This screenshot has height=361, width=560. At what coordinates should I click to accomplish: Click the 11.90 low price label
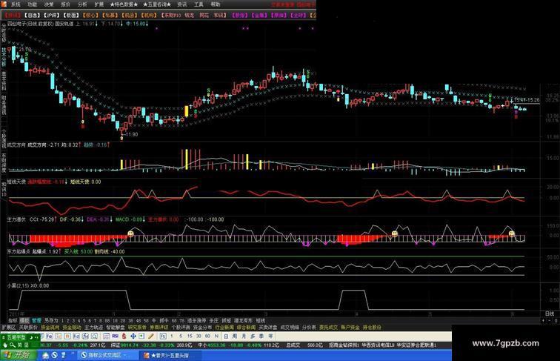pos(131,134)
